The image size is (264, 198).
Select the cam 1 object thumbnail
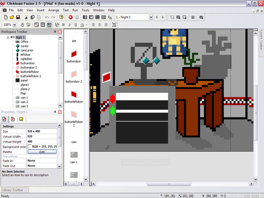(74, 155)
